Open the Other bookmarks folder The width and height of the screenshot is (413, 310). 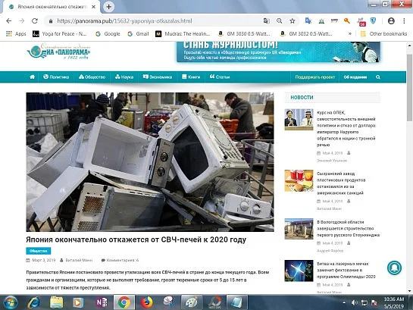[x=383, y=33]
